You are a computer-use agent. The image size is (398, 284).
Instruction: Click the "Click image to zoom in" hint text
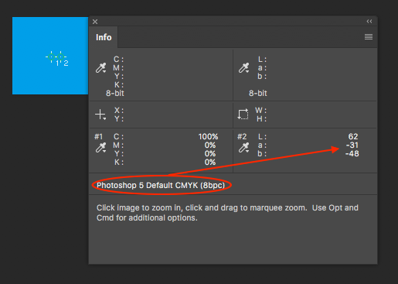click(x=227, y=213)
